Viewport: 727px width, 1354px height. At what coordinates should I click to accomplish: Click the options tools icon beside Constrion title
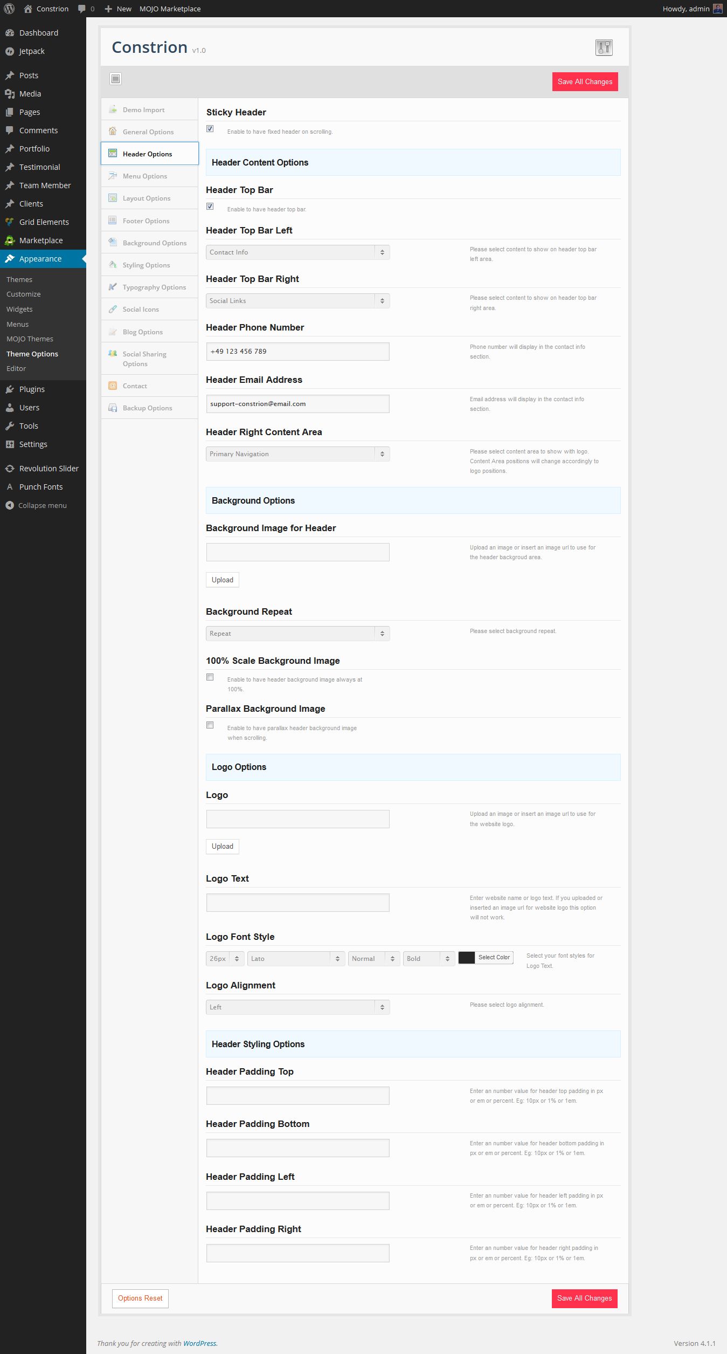point(604,47)
